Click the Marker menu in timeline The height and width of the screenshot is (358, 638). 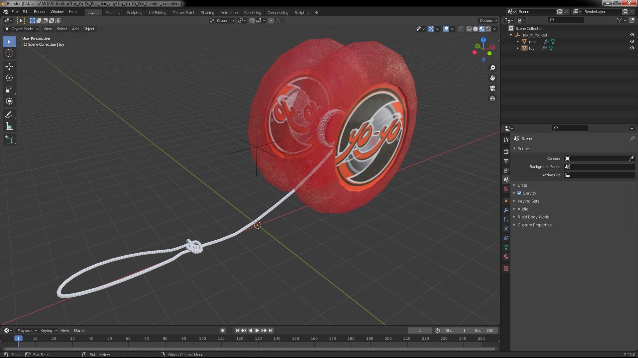coord(80,330)
